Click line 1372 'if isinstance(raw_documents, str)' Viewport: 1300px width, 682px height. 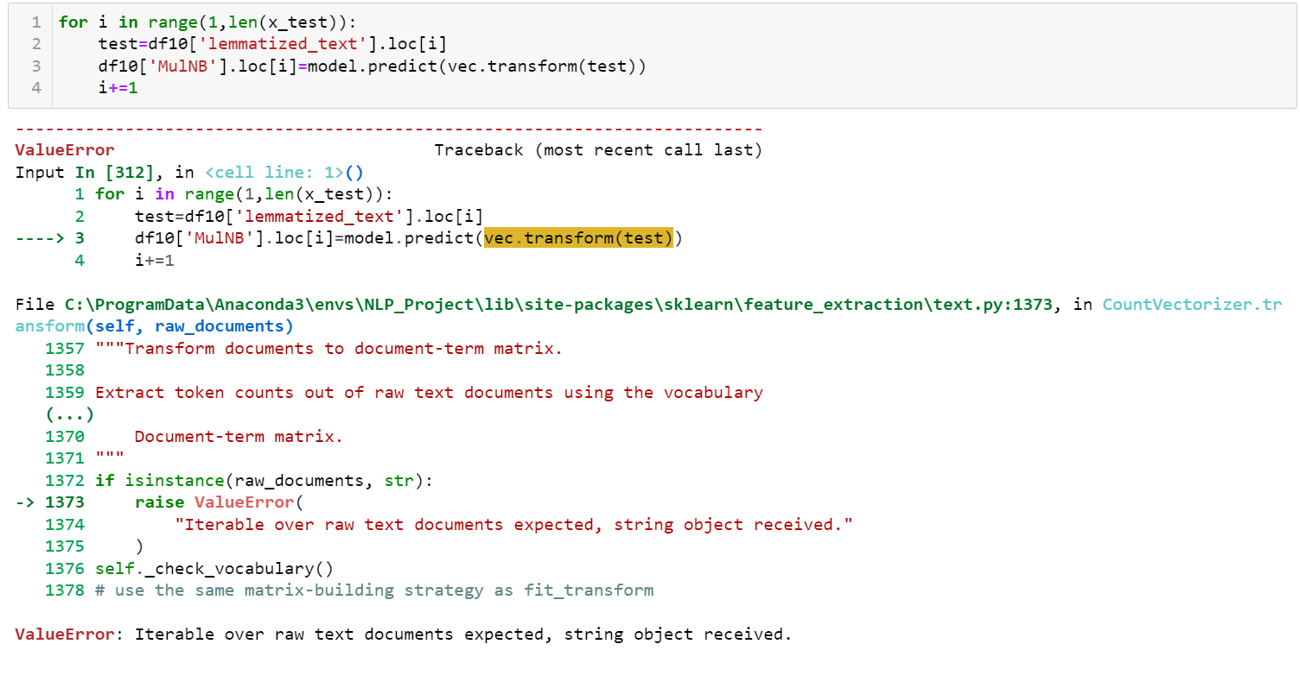(264, 480)
